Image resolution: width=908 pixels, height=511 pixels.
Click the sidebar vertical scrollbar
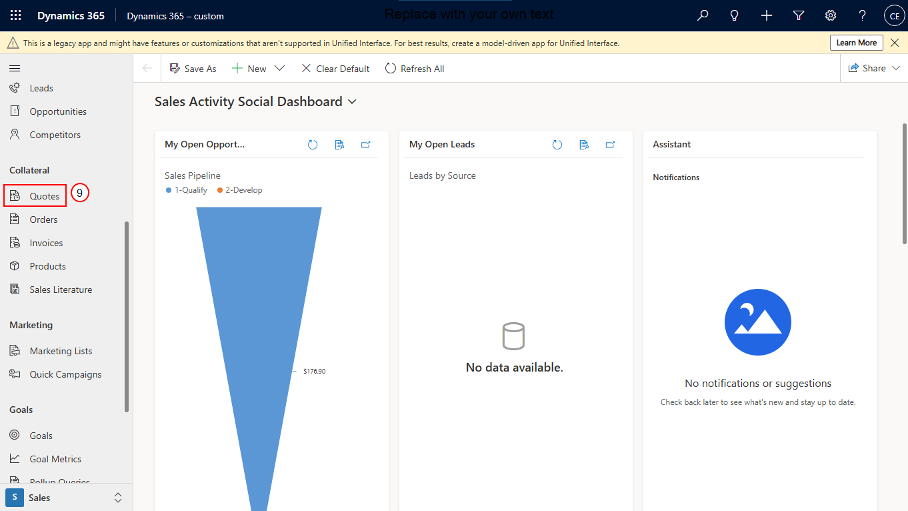tap(127, 317)
